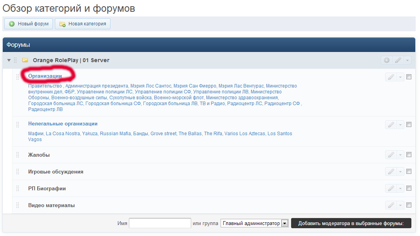
Task: Open the Военно-воздушные силы subforum link
Action: (x=79, y=98)
